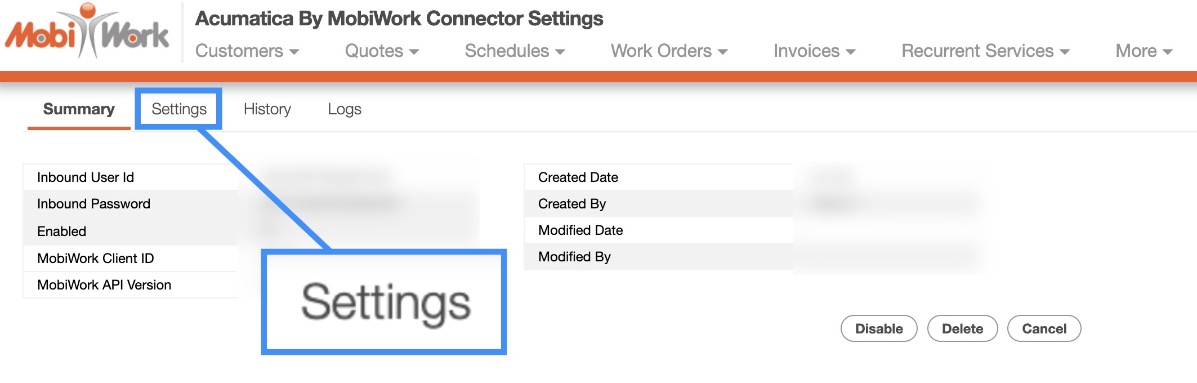The height and width of the screenshot is (383, 1197).
Task: Select the Summary tab
Action: pos(79,109)
